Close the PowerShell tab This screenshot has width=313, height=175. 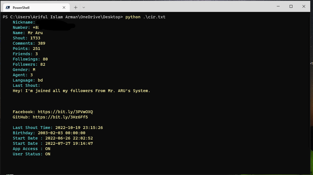click(x=64, y=7)
